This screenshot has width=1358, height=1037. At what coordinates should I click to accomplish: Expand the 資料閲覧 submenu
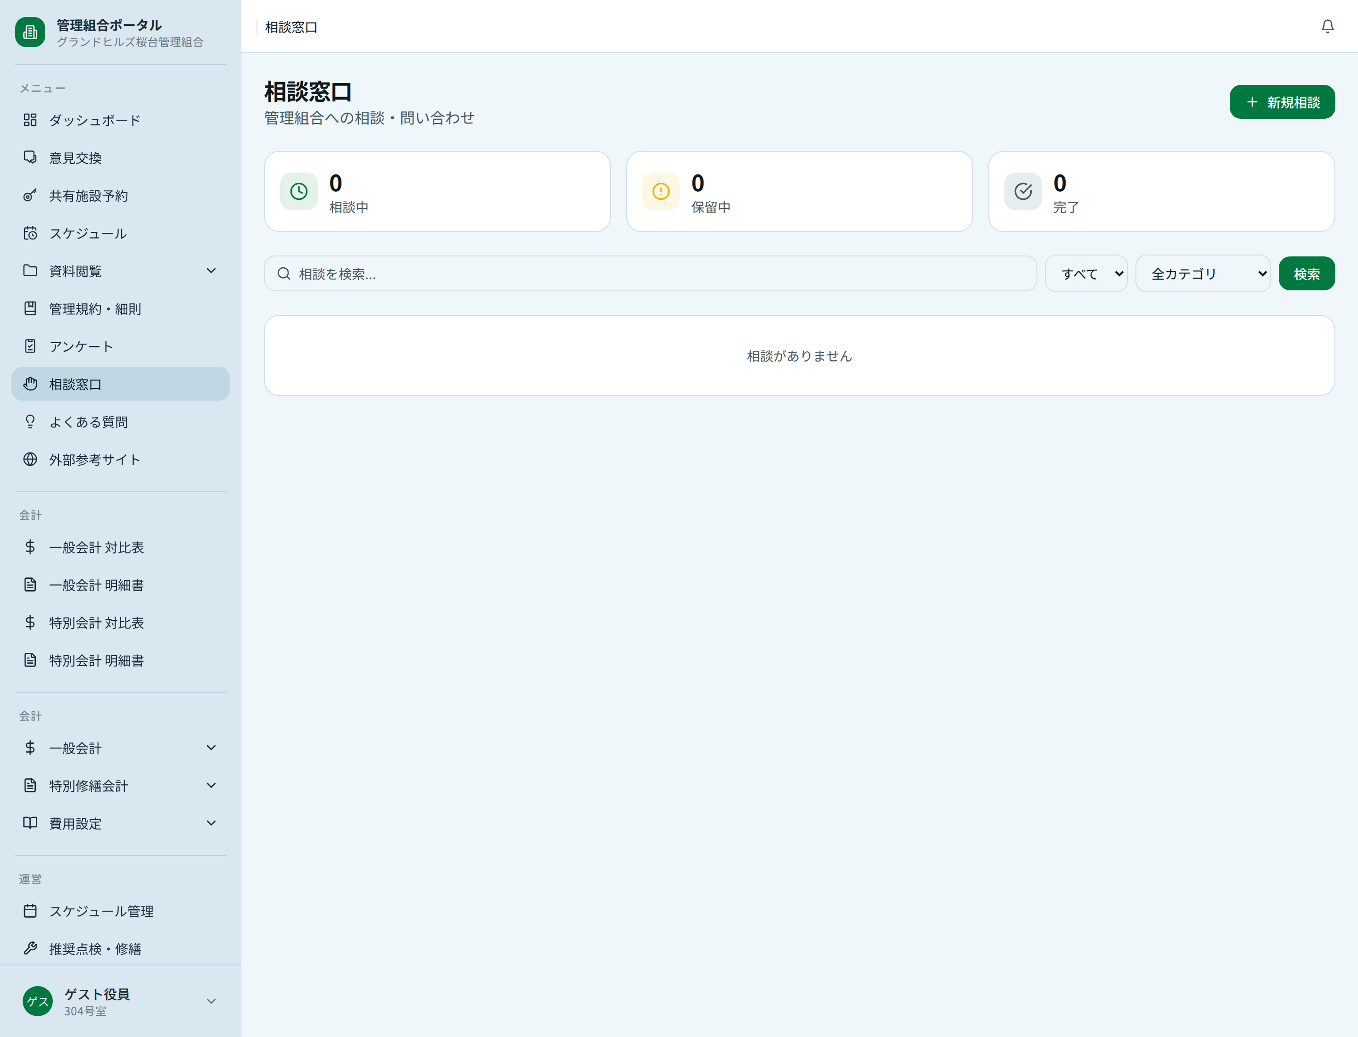[211, 271]
